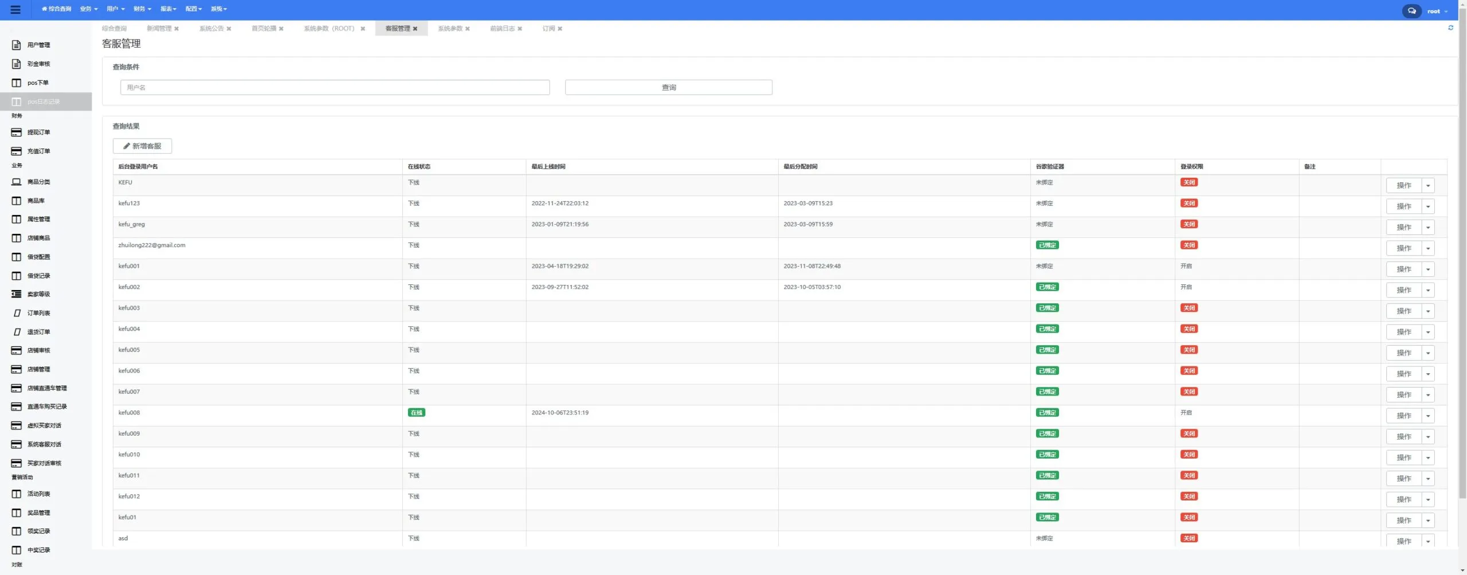The height and width of the screenshot is (575, 1467).
Task: Click the 操作 button for kefu123
Action: point(1403,206)
